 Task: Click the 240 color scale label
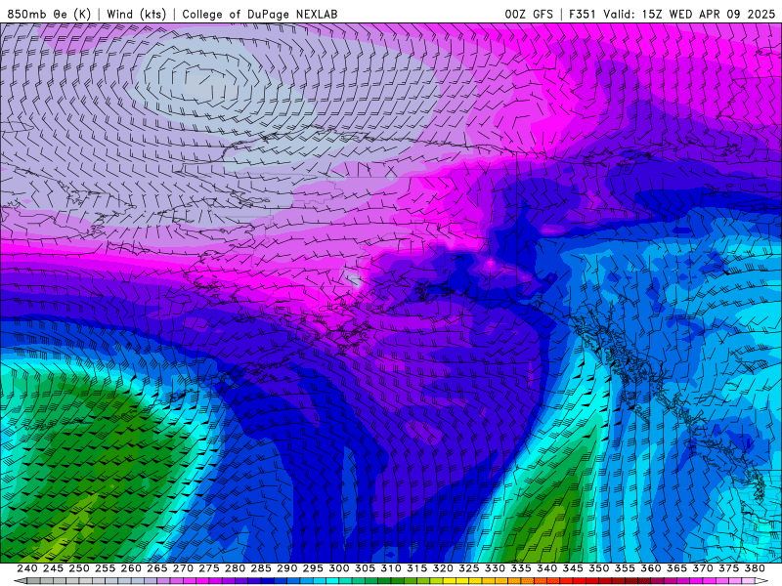27,568
